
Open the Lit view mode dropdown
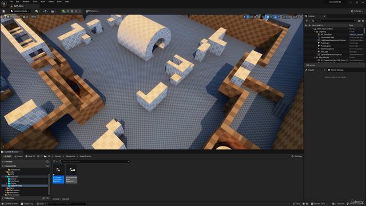point(26,17)
